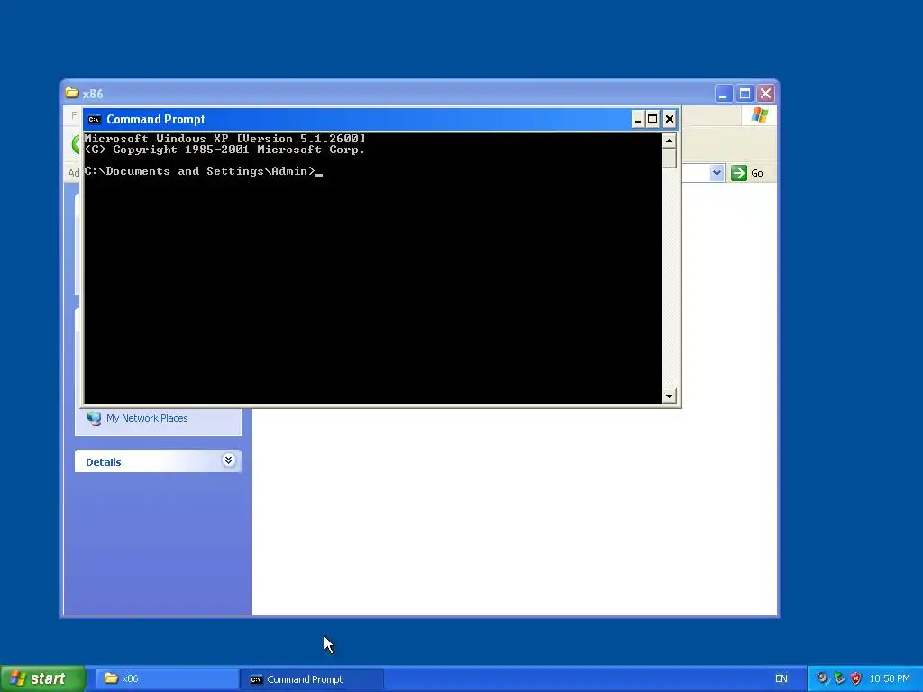The height and width of the screenshot is (692, 923).
Task: Click the red security shield tray icon
Action: (x=856, y=678)
